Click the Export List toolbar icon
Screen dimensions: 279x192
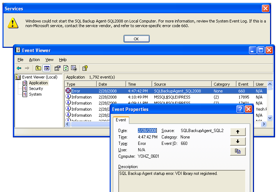pos(74,68)
